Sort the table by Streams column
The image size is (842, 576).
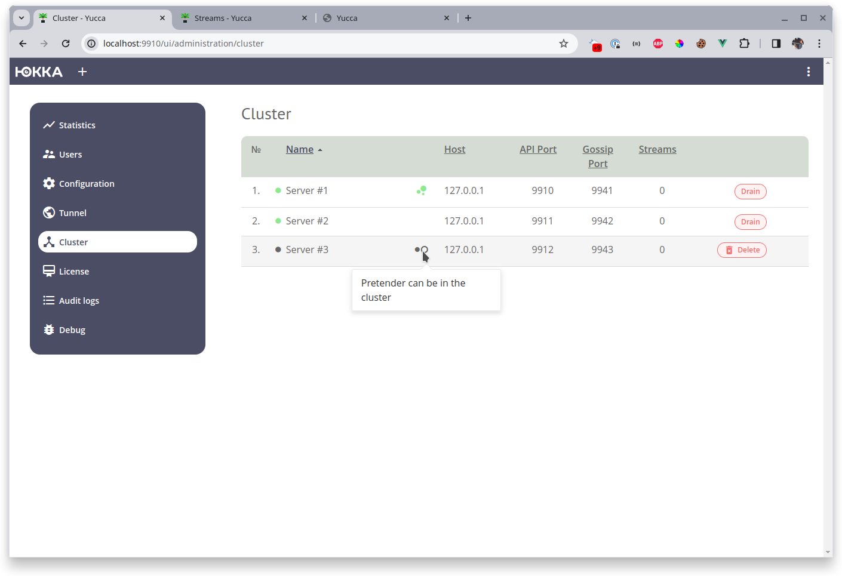click(657, 149)
